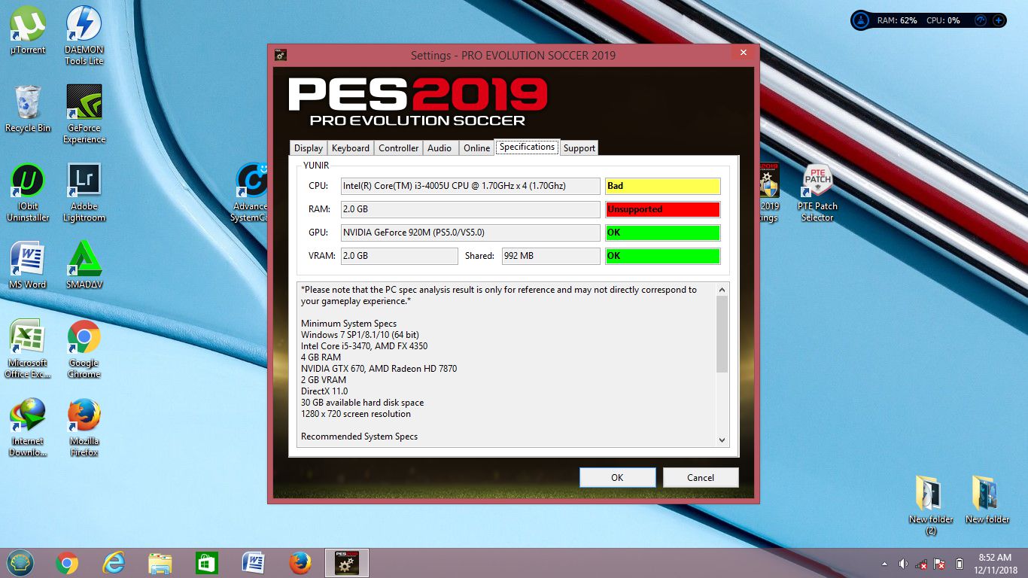Click the 'Minimum System Specs' text line

point(348,324)
